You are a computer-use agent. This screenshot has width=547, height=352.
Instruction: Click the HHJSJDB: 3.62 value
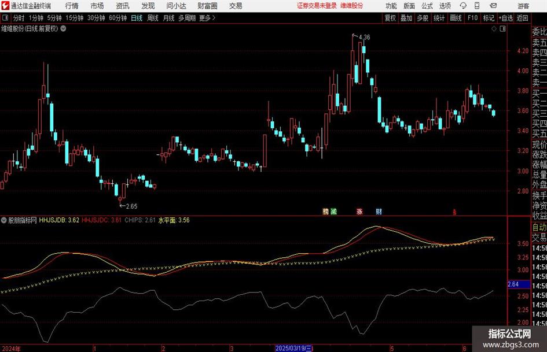[59, 220]
